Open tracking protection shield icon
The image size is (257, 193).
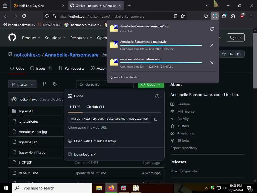click(47, 16)
